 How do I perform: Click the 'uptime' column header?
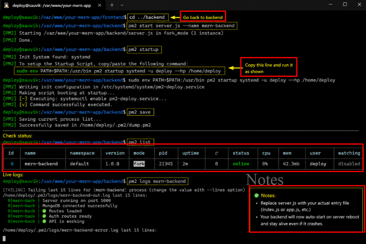coord(191,153)
